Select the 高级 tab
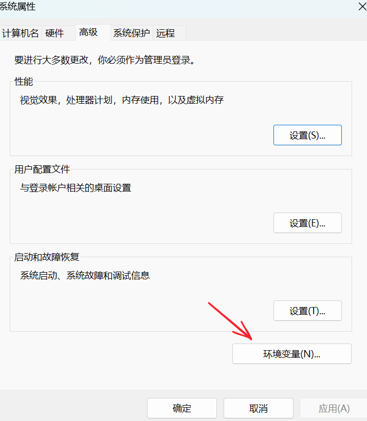 coord(88,32)
